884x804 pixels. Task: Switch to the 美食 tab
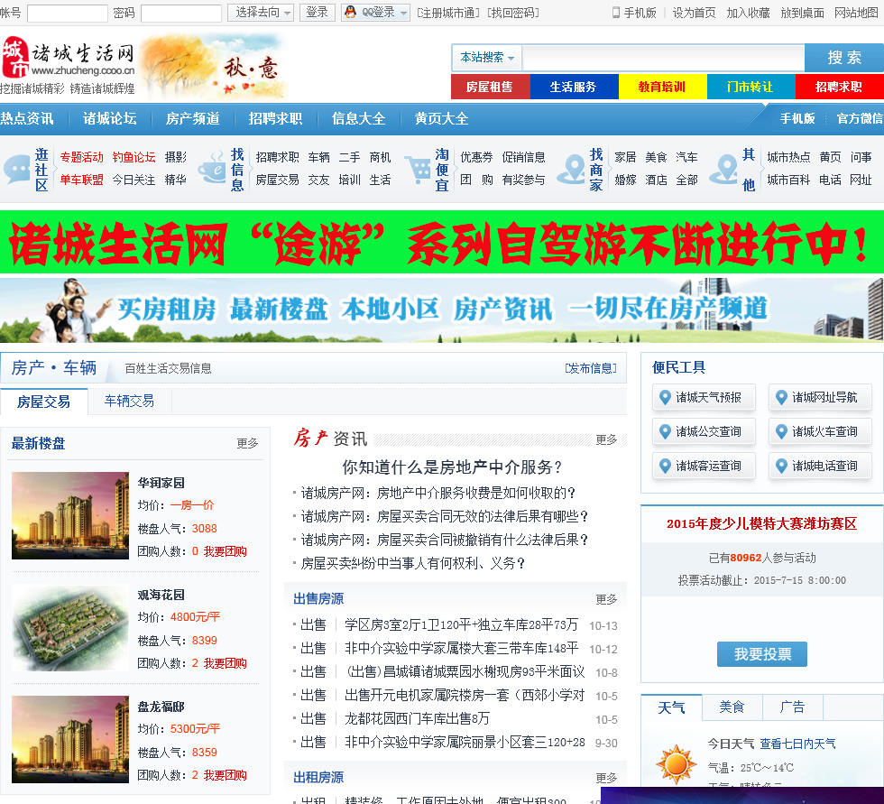[x=732, y=707]
